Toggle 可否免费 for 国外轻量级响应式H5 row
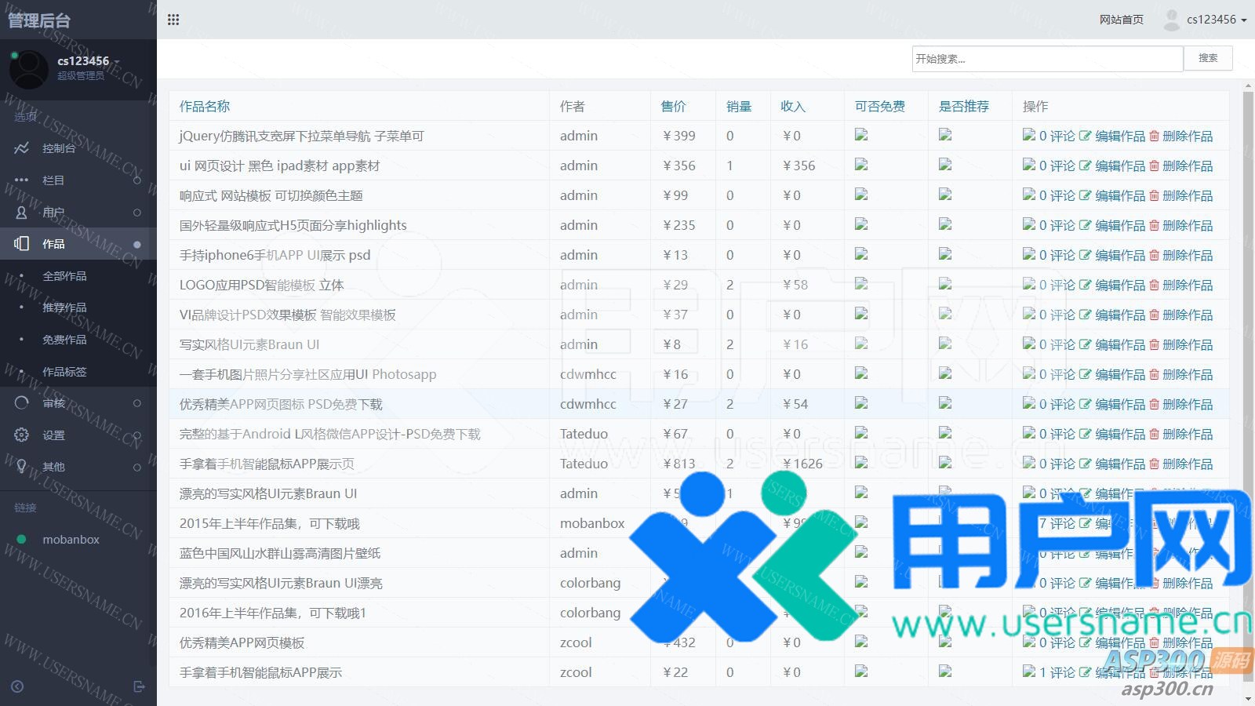1255x706 pixels. (x=861, y=224)
